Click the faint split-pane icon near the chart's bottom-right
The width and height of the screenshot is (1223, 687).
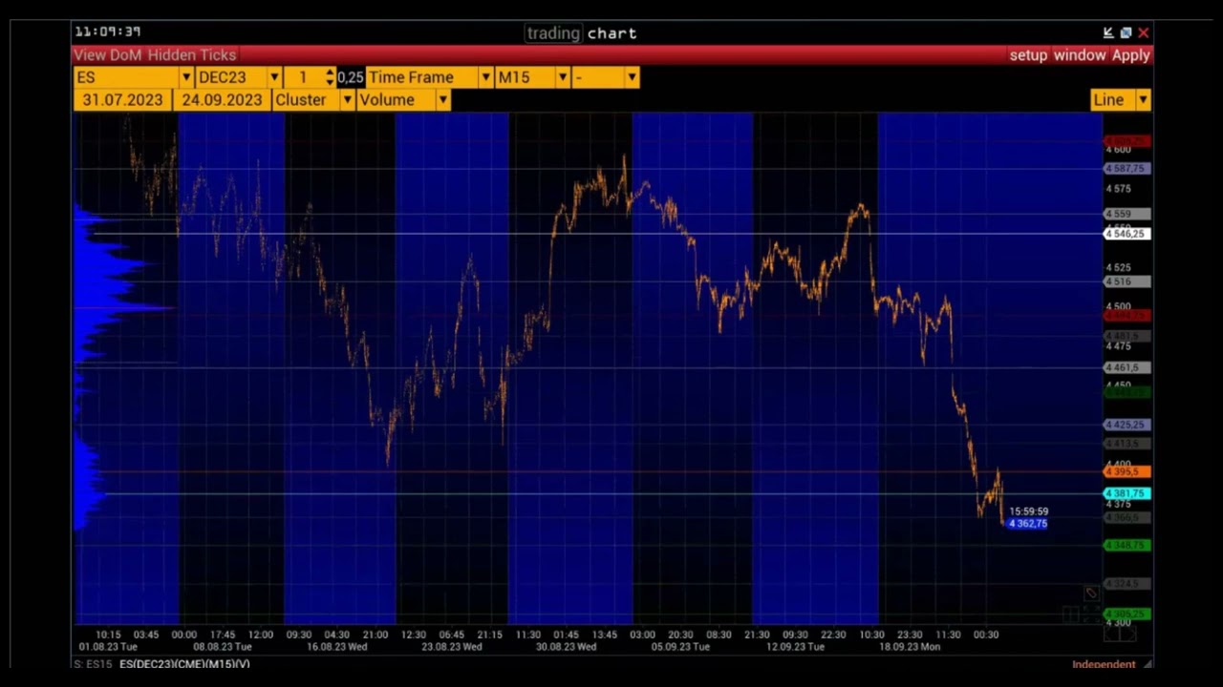tap(1070, 615)
